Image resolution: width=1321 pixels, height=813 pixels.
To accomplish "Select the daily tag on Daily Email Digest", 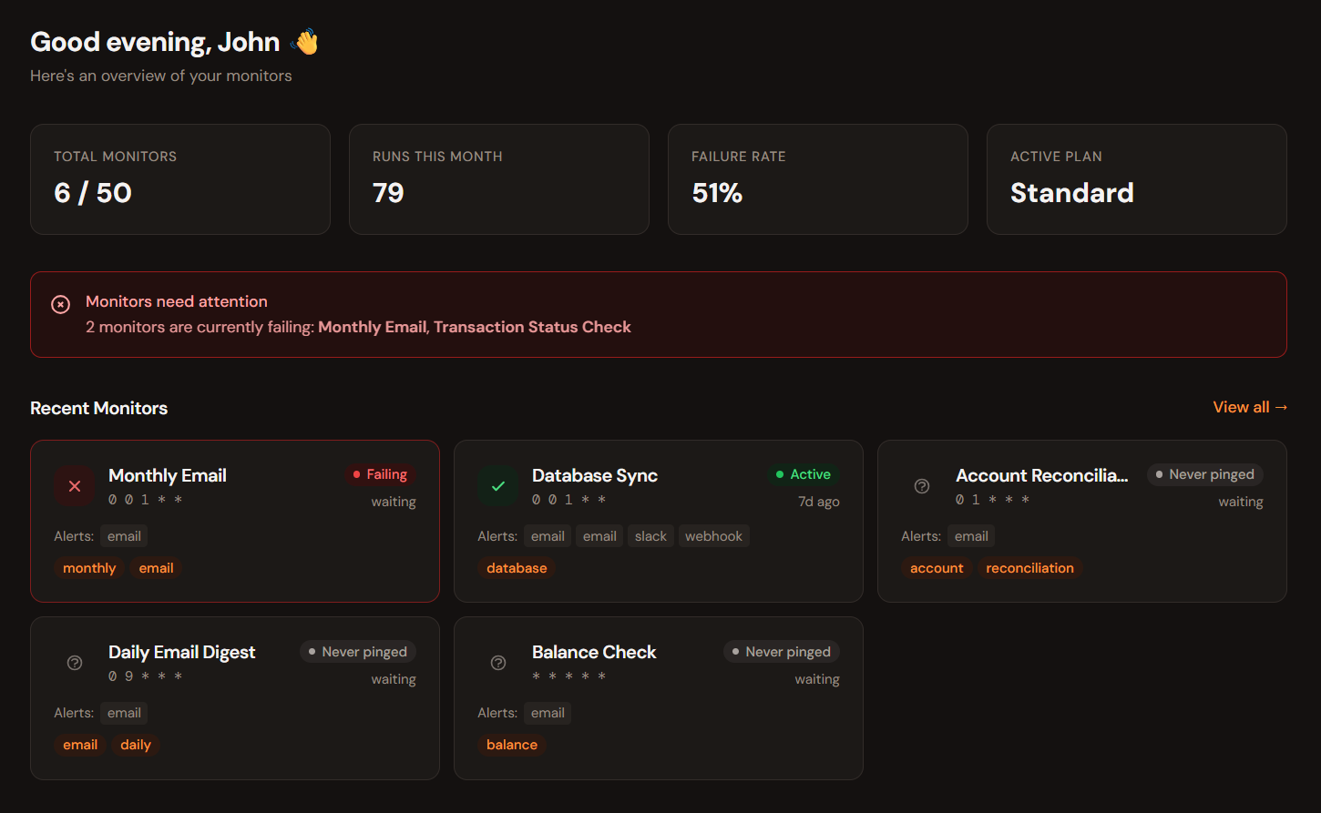I will point(136,745).
